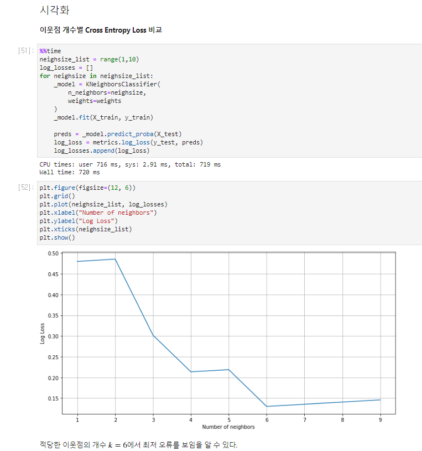Click the %%time magic line
This screenshot has width=422, height=451.
pyautogui.click(x=50, y=51)
